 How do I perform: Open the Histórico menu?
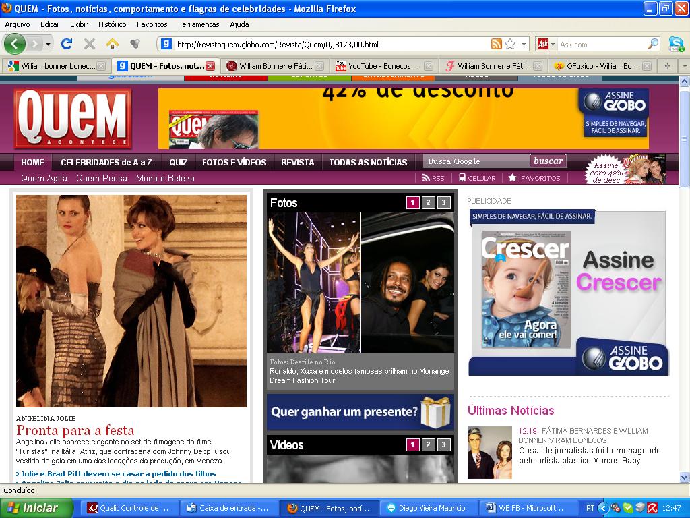[x=113, y=24]
